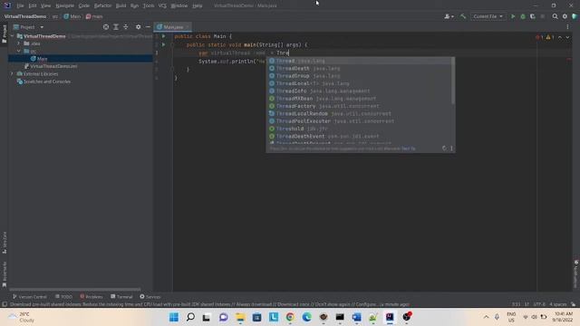Click Project panel horizontal scrollbar
The width and height of the screenshot is (580, 326).
(74, 290)
